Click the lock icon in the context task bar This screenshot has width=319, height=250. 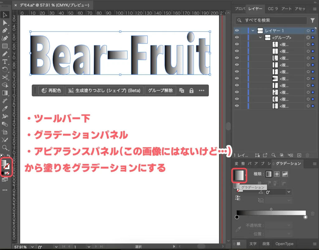click(191, 90)
